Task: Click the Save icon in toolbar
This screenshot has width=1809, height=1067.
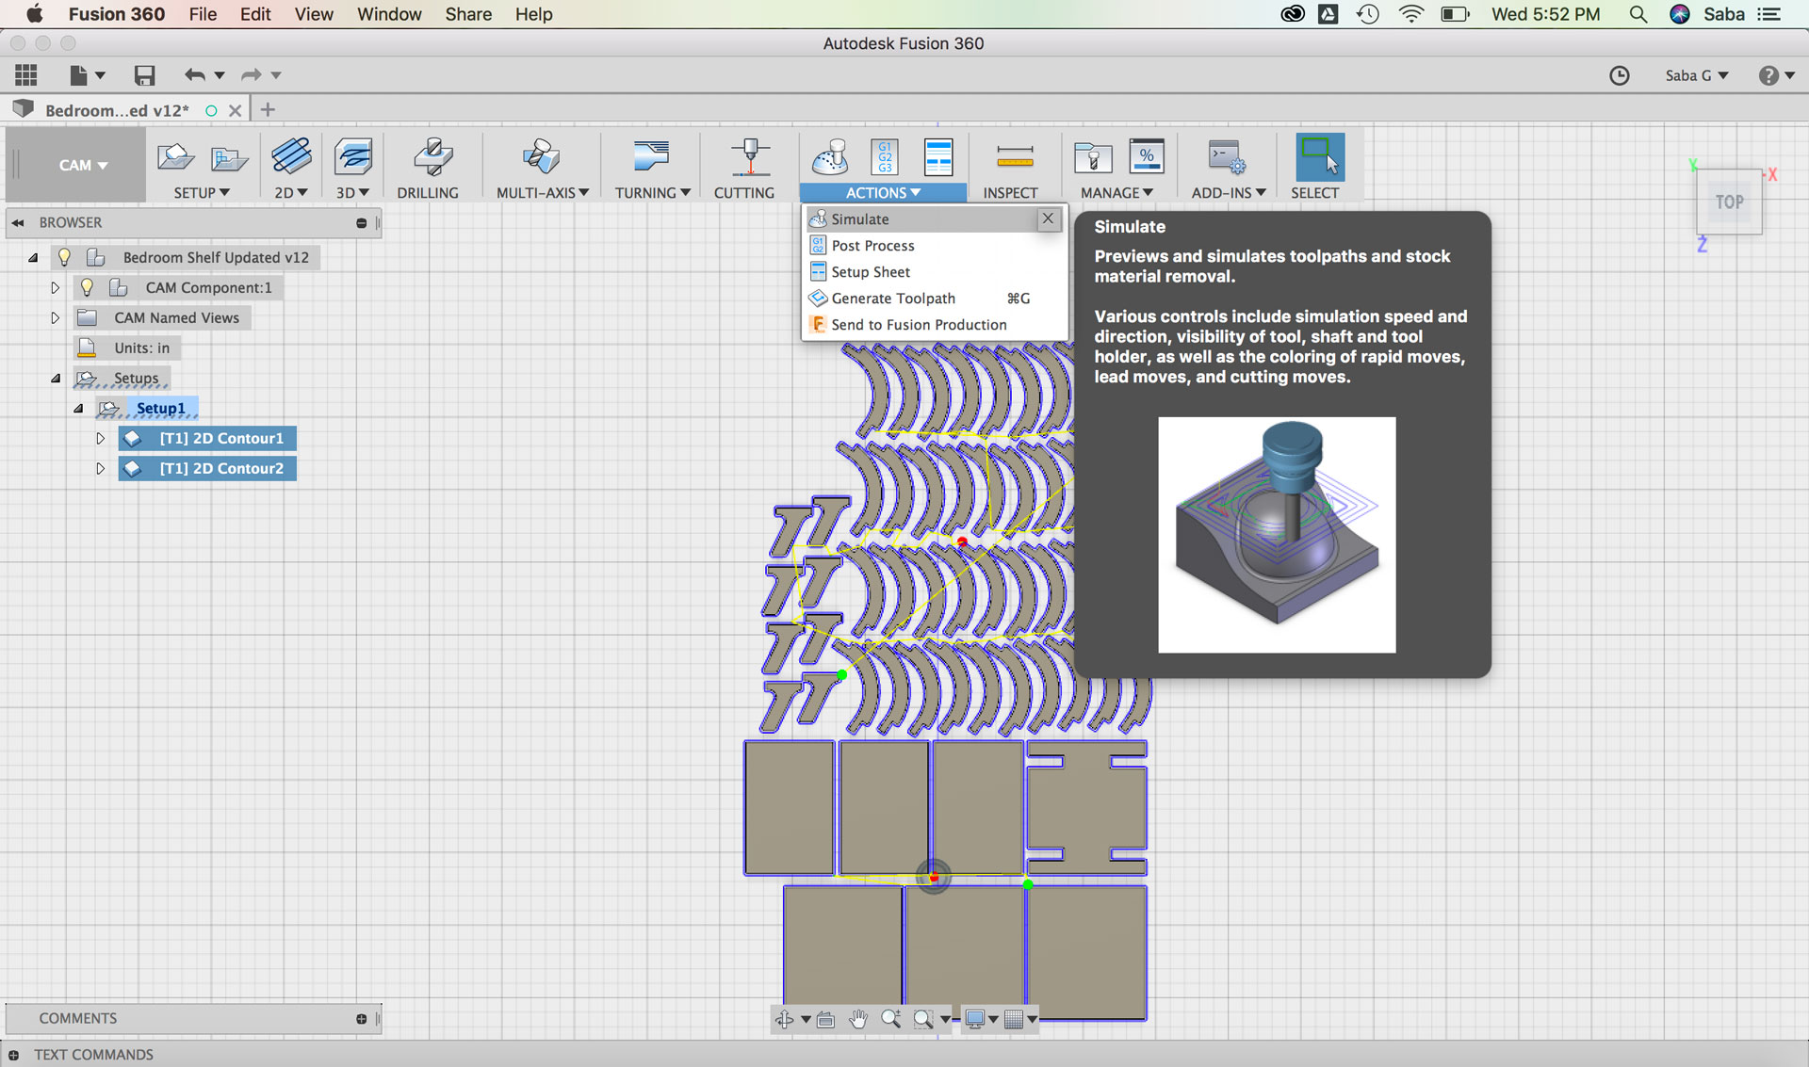Action: (x=144, y=75)
